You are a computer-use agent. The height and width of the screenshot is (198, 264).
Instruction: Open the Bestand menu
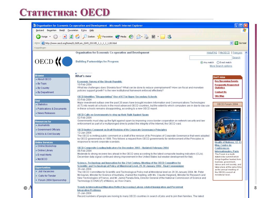point(40,30)
